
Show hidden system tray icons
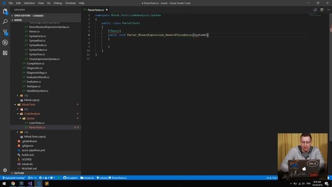pos(290,183)
